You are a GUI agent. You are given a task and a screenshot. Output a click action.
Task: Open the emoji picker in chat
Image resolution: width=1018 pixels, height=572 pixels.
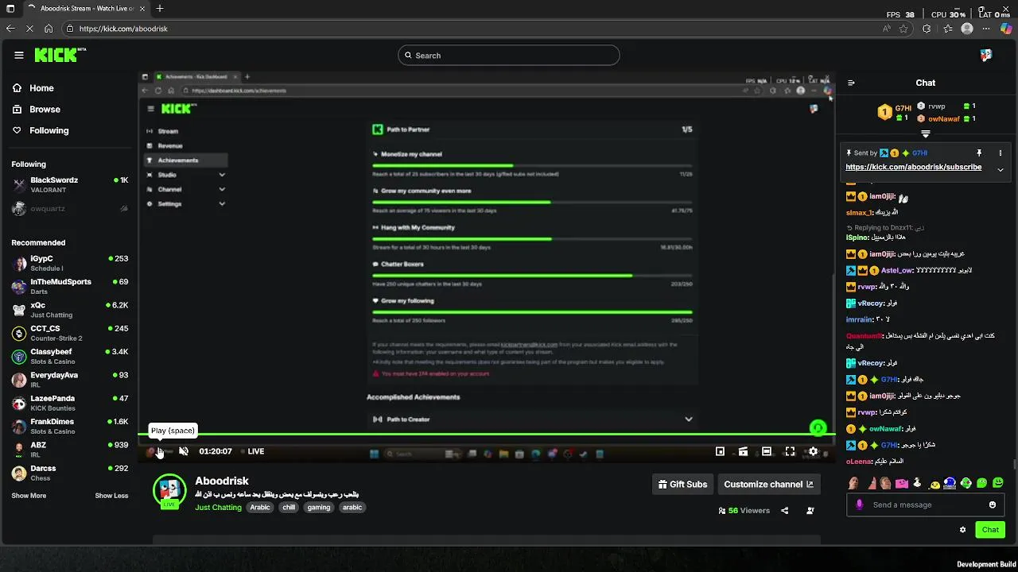coord(993,504)
